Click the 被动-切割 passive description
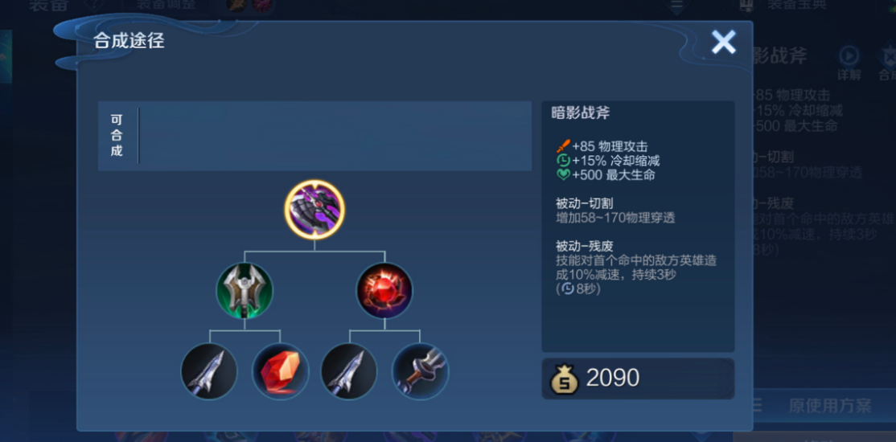This screenshot has width=896, height=442. click(615, 210)
